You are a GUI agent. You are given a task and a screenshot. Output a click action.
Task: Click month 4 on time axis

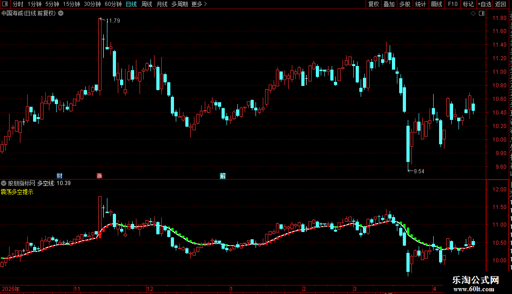(x=435, y=289)
